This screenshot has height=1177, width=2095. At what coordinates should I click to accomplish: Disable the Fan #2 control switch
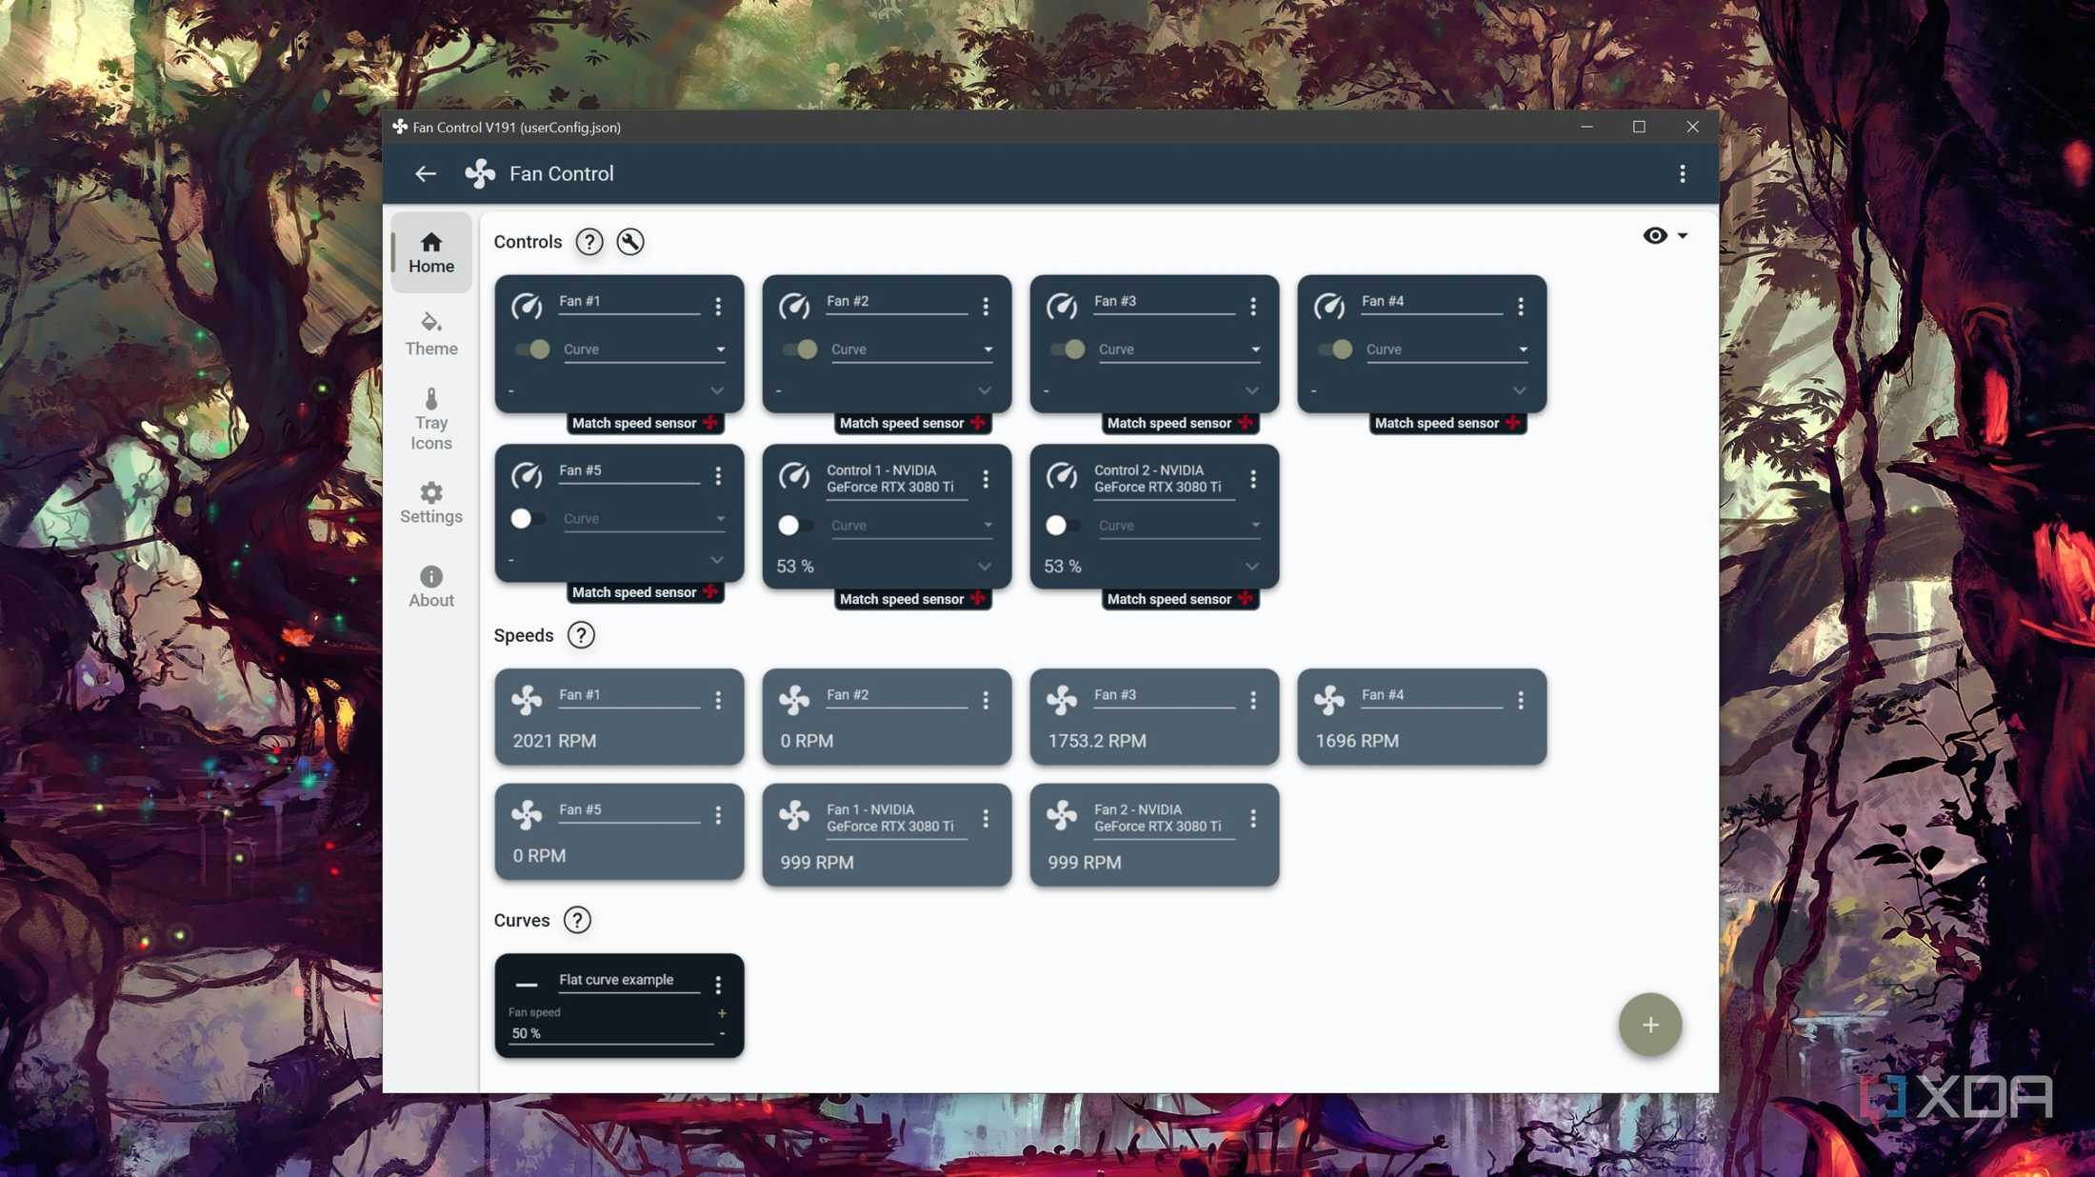(800, 349)
